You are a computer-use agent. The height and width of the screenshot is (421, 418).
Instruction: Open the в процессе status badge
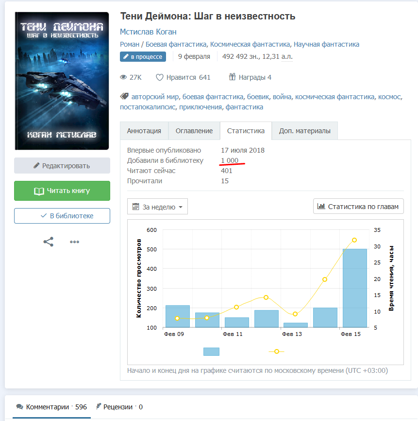pos(143,57)
